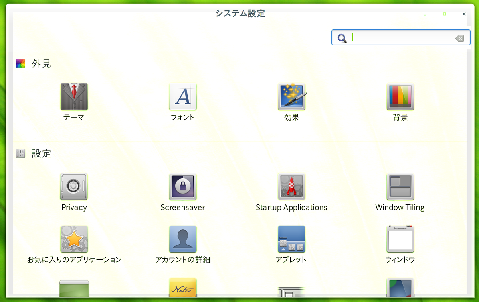Click the colorful 外見 section icon
The height and width of the screenshot is (302, 479).
pos(20,63)
